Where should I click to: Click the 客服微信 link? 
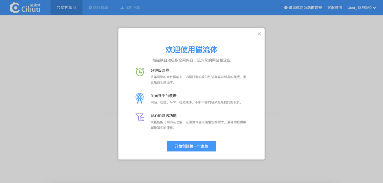pyautogui.click(x=335, y=7)
